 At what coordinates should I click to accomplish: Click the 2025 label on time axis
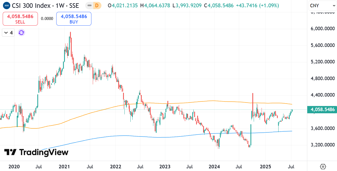tap(266, 166)
